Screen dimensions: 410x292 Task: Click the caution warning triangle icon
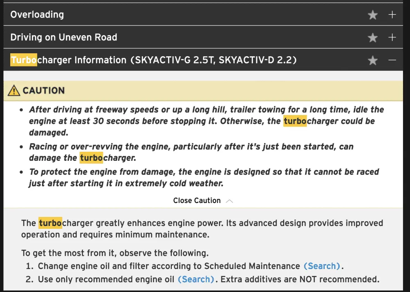point(14,91)
